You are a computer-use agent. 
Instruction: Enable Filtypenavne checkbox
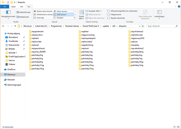[x=109, y=14]
